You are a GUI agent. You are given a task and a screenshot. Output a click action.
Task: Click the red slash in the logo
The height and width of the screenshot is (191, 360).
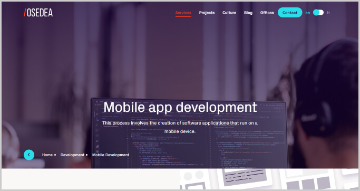[x=25, y=13]
